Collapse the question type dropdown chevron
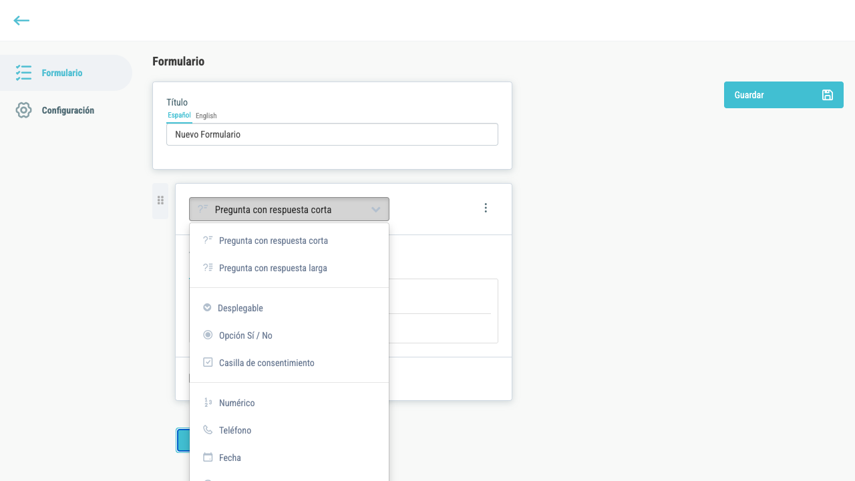This screenshot has height=481, width=855. click(x=375, y=209)
